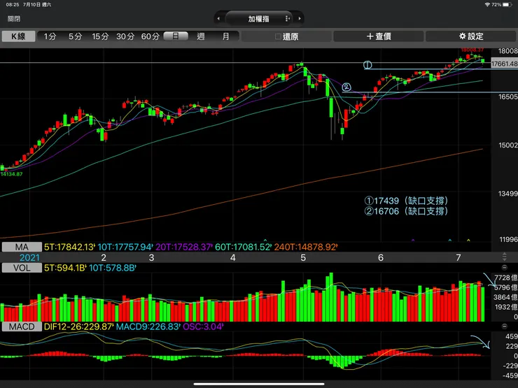Click the DIF12-26:229.87 value
The image size is (518, 388).
79,327
